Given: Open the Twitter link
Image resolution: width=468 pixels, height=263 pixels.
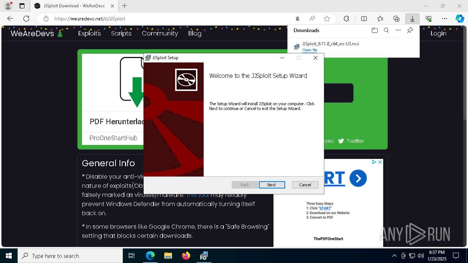Looking at the screenshot, I should click(x=351, y=141).
